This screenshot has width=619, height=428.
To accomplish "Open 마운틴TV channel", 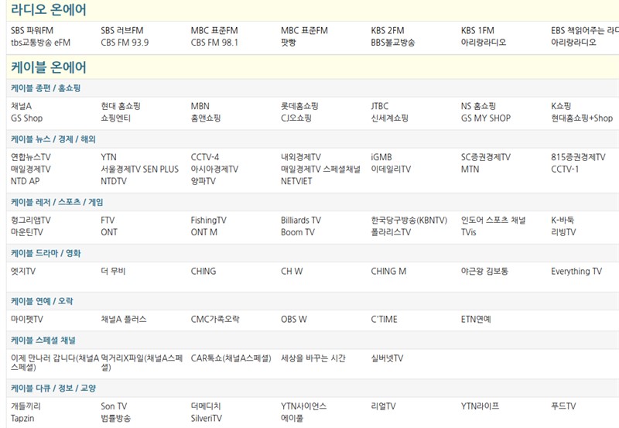I will coord(27,231).
